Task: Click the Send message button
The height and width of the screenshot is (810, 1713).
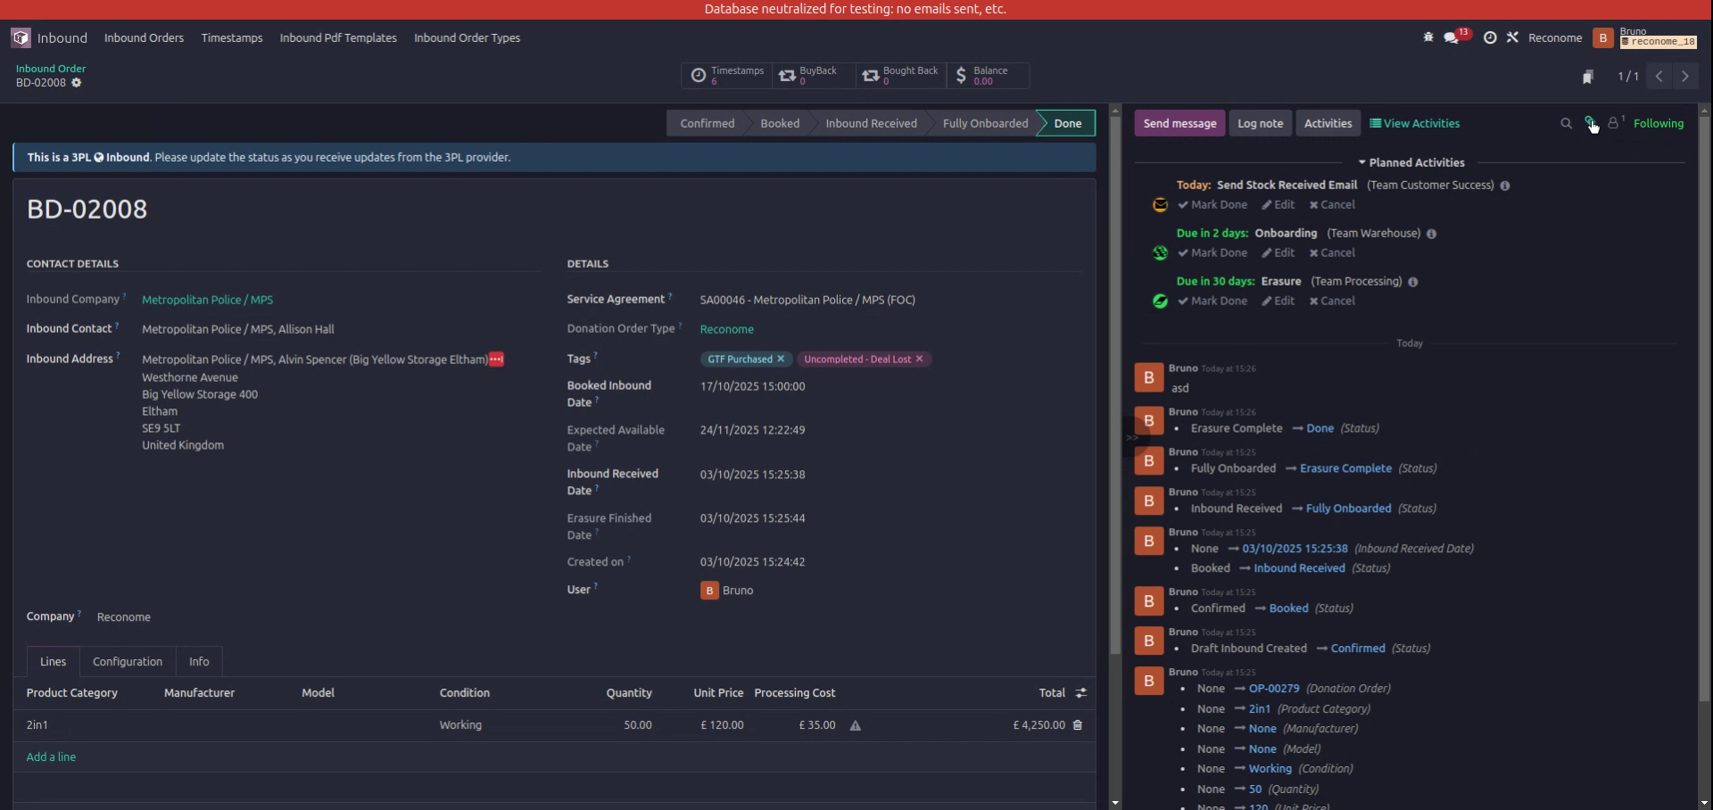Action: pyautogui.click(x=1179, y=123)
